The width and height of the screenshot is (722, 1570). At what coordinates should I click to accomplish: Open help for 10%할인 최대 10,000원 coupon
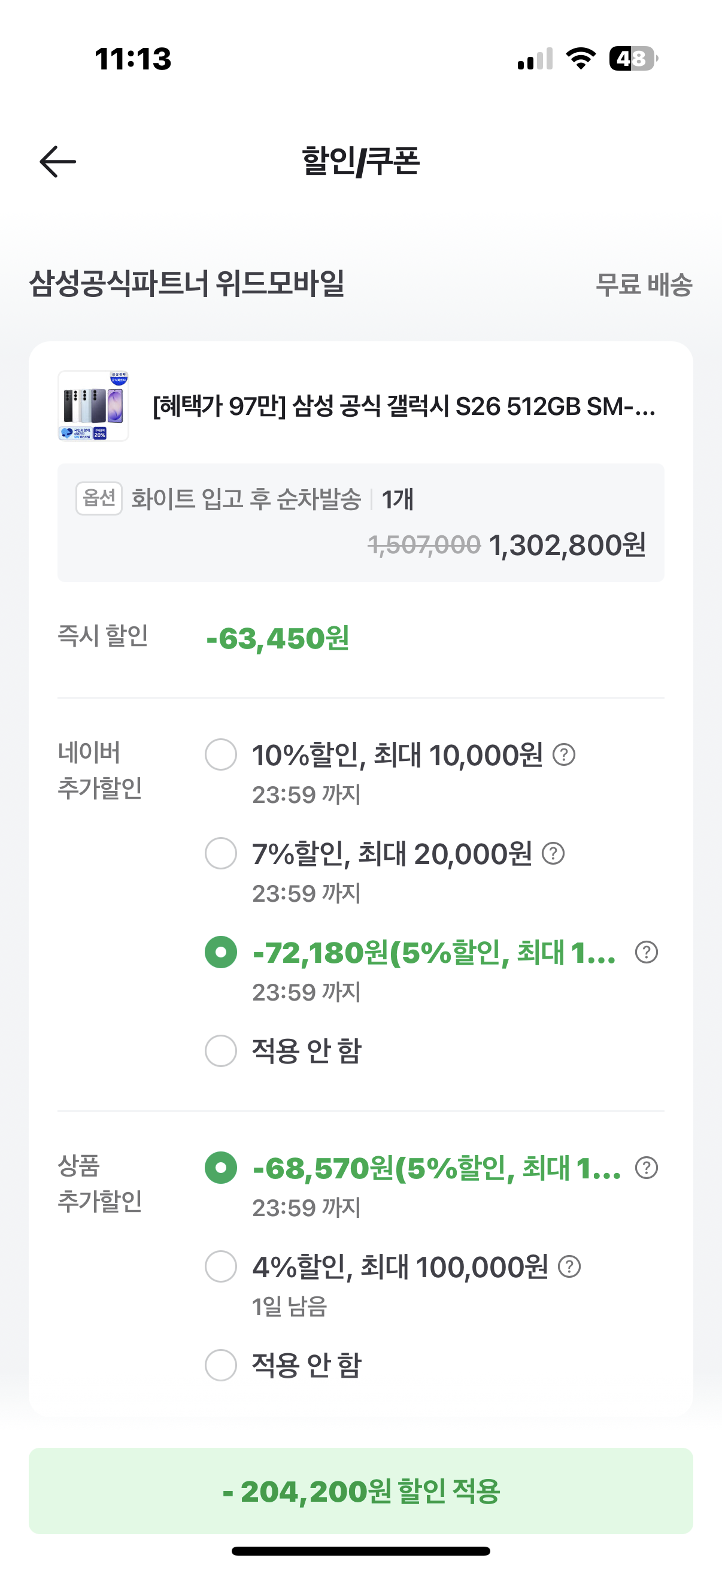point(564,754)
